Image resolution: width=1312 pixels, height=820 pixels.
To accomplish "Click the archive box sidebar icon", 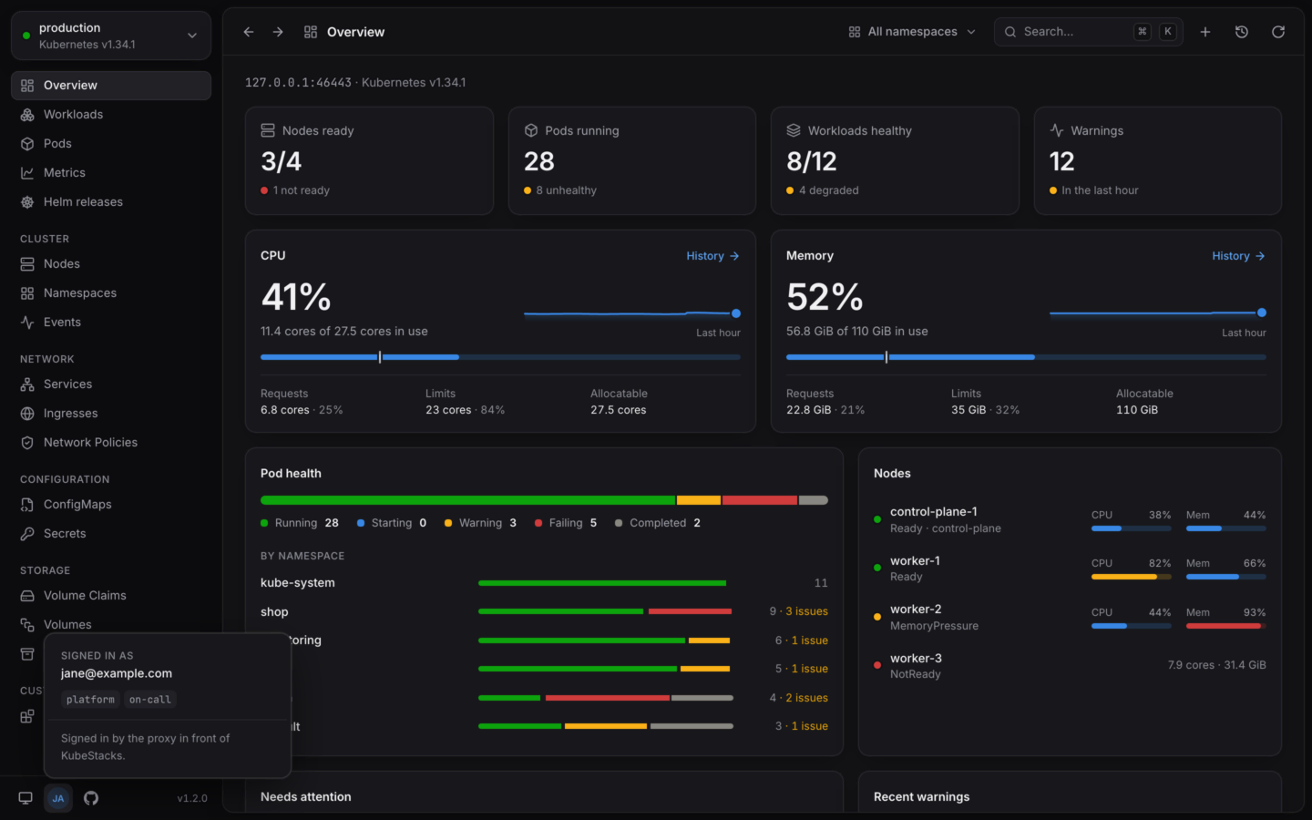I will (27, 654).
